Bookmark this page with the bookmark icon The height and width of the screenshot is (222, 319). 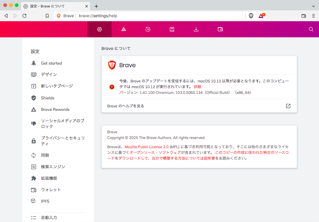pos(47,16)
